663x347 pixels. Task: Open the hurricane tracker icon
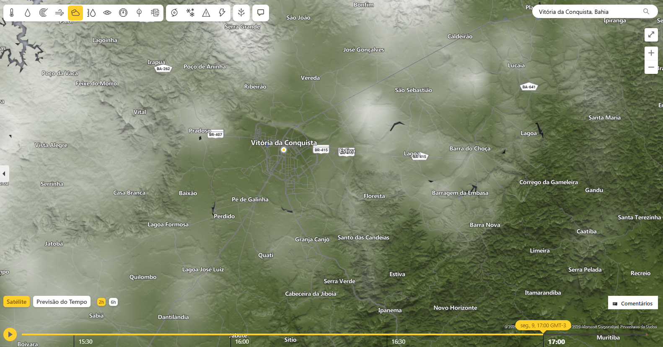click(x=174, y=13)
